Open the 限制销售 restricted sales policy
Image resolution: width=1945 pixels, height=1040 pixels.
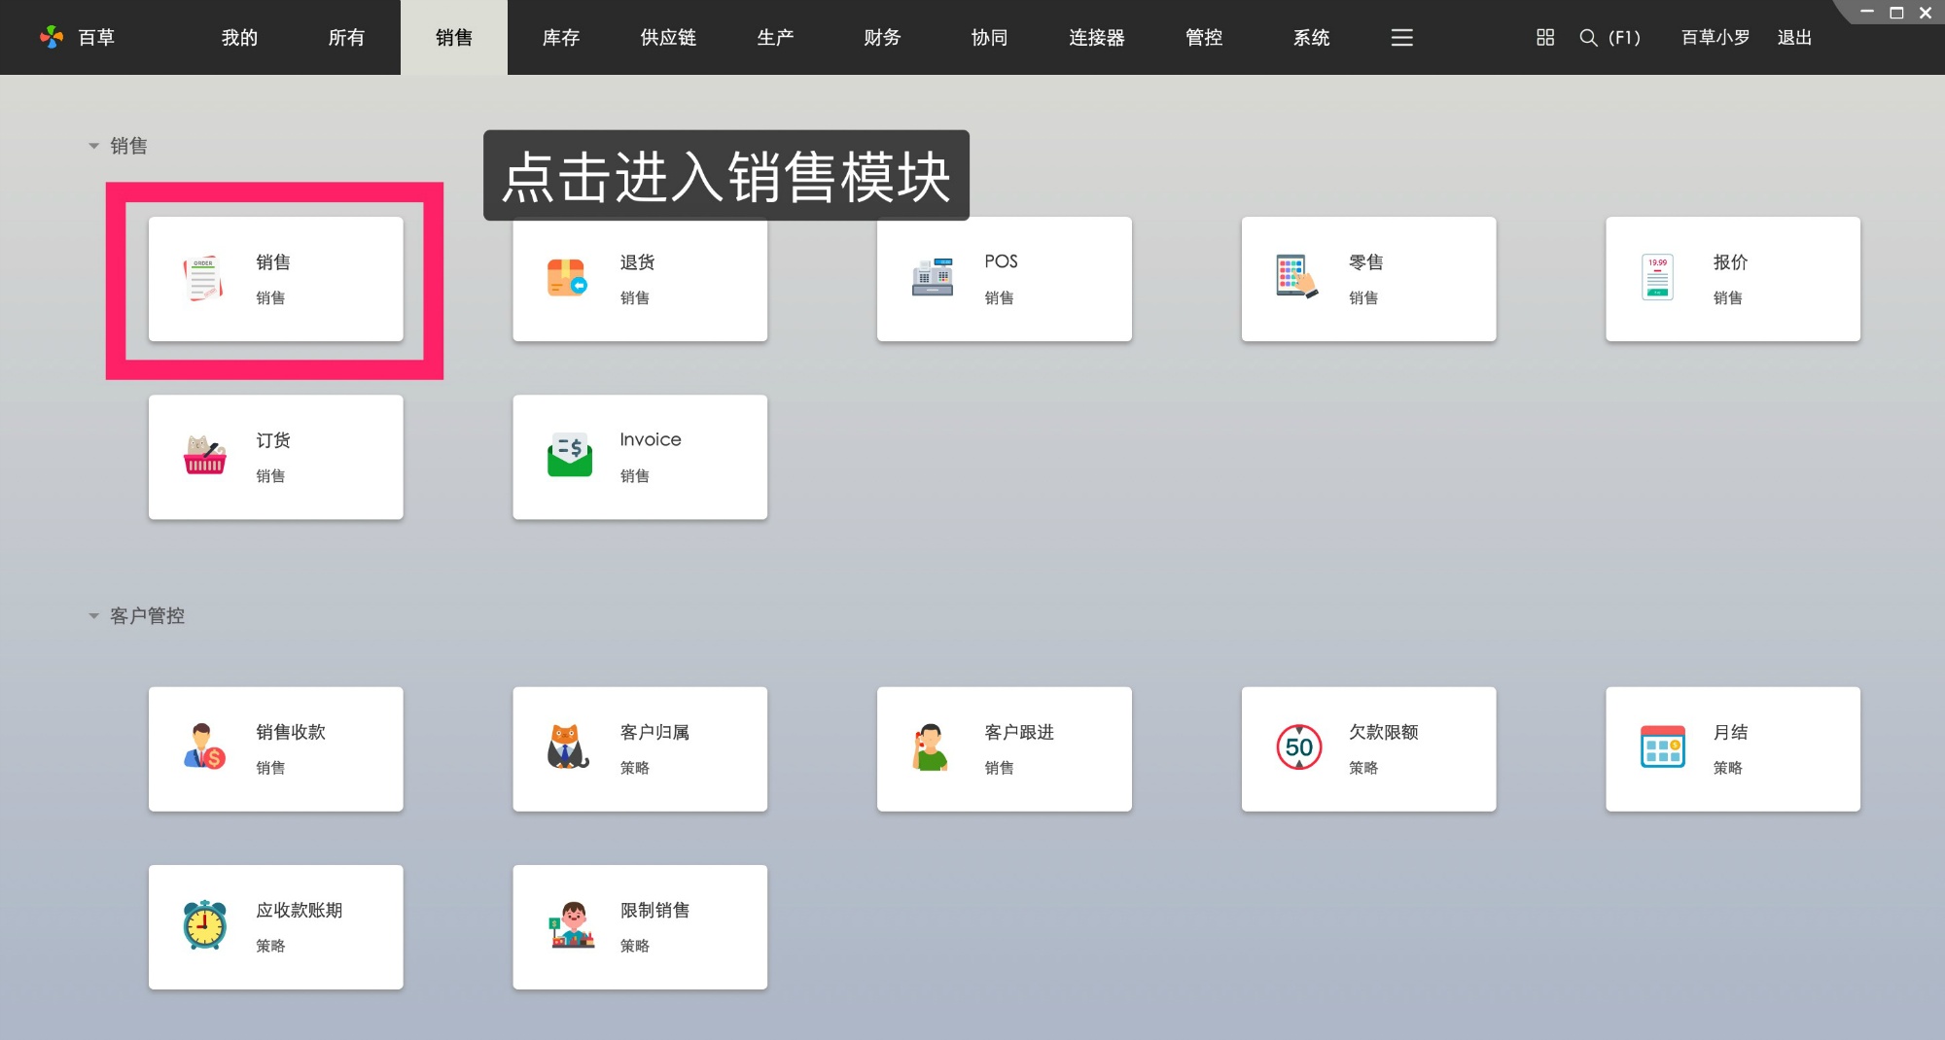click(639, 926)
